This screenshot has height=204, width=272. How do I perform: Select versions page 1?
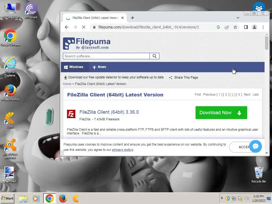coord(219,95)
